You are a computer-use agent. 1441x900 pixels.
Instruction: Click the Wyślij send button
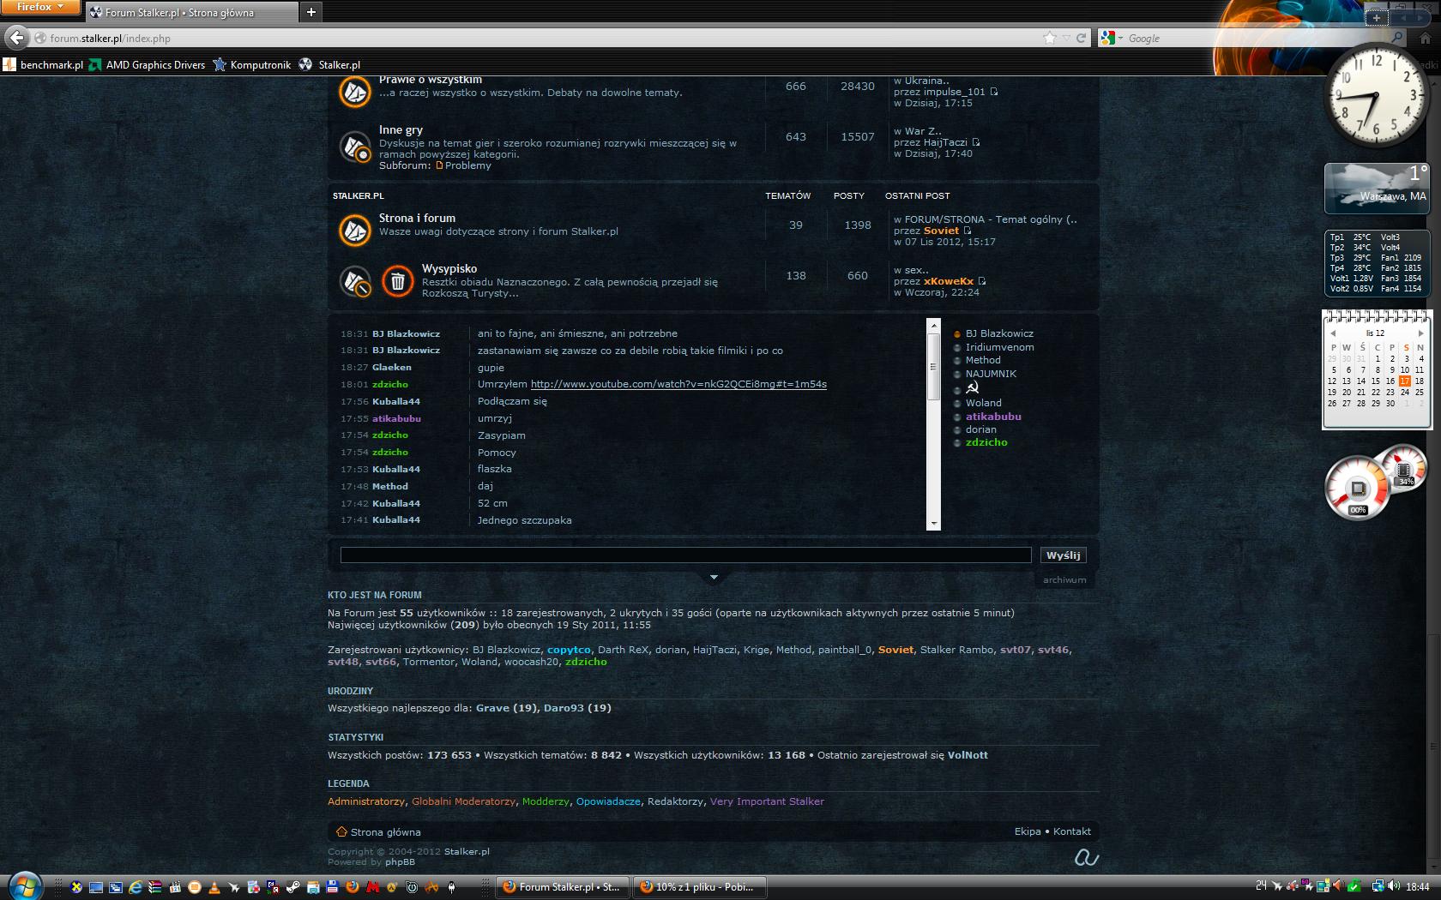tap(1063, 555)
